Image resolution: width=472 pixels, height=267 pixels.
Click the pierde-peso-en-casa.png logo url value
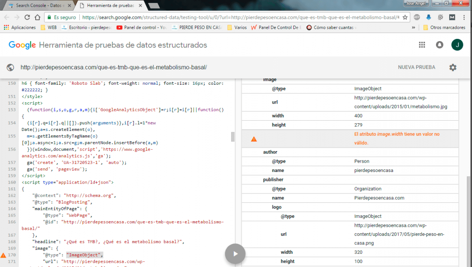[x=399, y=234]
